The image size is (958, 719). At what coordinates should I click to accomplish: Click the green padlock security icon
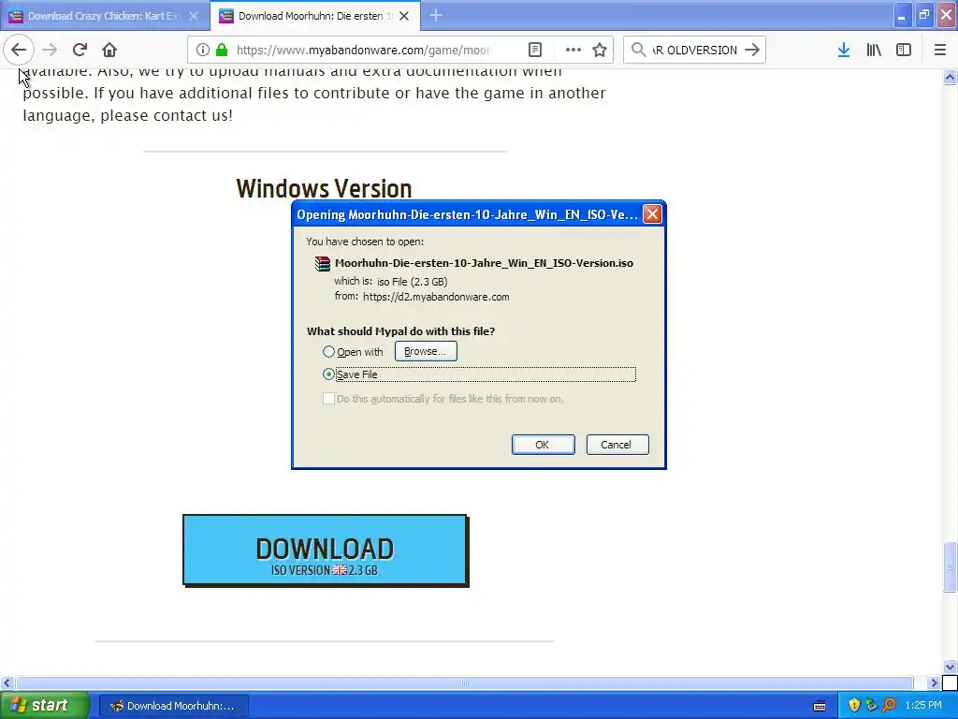(x=222, y=50)
